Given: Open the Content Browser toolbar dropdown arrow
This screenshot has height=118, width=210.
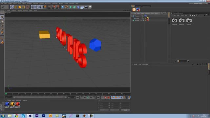Looking at the screenshot, I should pos(199,15).
